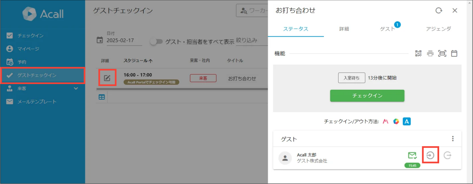Click the calendar icon beside 日付
473x184 pixels.
[x=100, y=40]
